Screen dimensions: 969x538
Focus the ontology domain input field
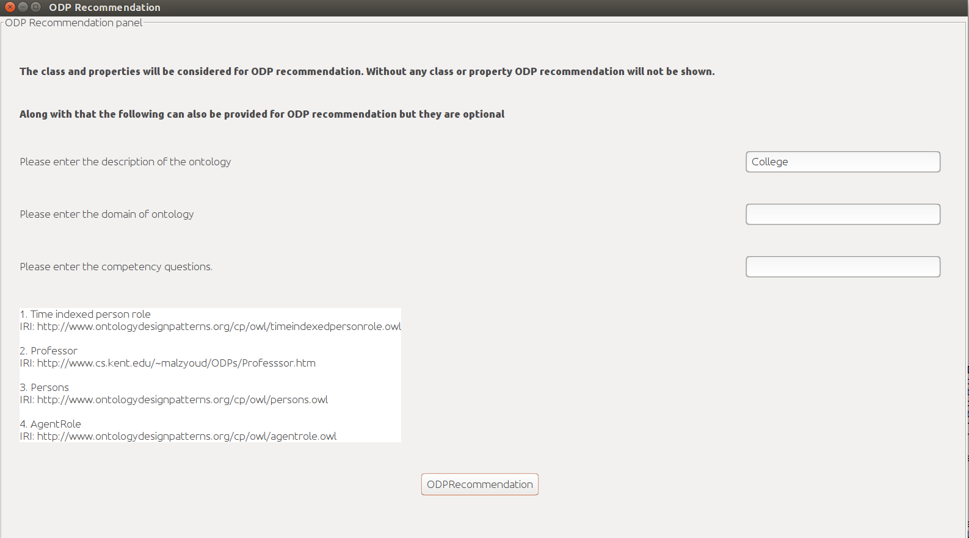pos(843,214)
